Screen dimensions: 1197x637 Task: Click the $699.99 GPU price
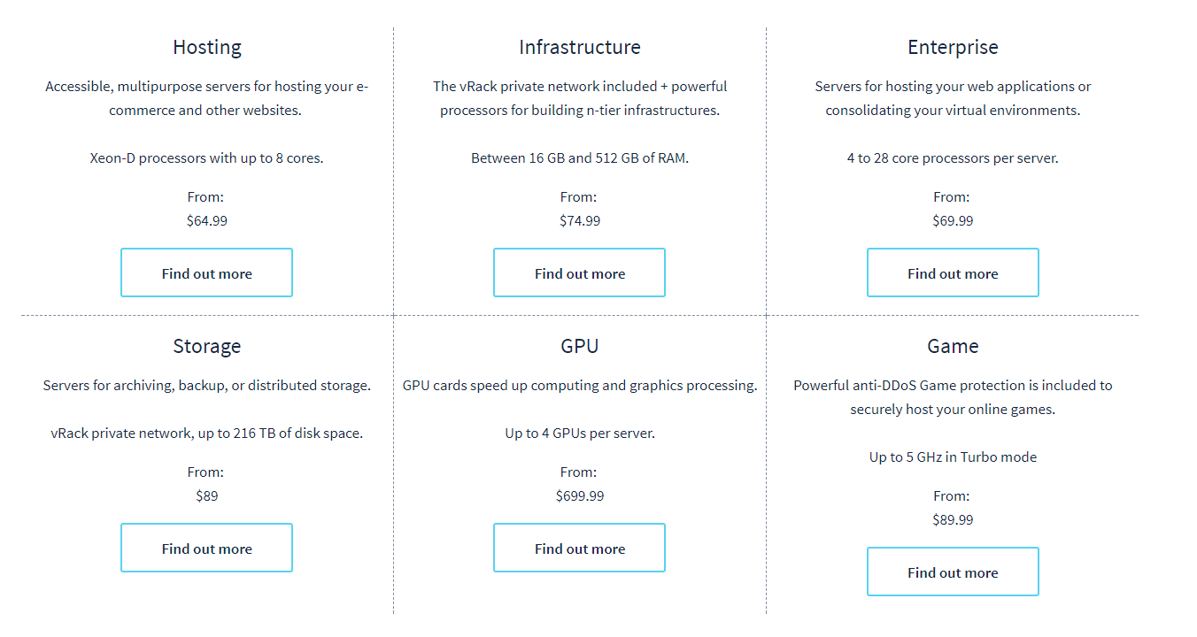coord(580,496)
